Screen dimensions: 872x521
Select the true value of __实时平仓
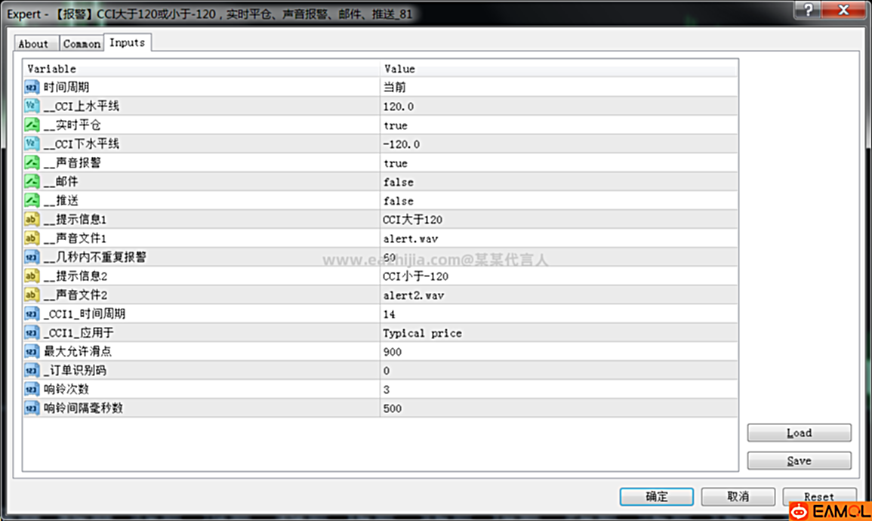pyautogui.click(x=396, y=125)
